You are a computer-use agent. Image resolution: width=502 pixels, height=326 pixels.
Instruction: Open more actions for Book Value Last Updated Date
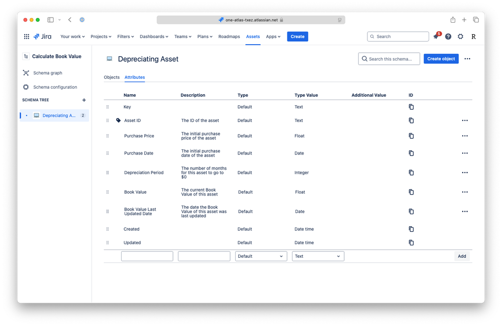(x=465, y=212)
